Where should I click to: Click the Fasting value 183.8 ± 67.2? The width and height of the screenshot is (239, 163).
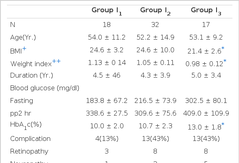click(107, 100)
